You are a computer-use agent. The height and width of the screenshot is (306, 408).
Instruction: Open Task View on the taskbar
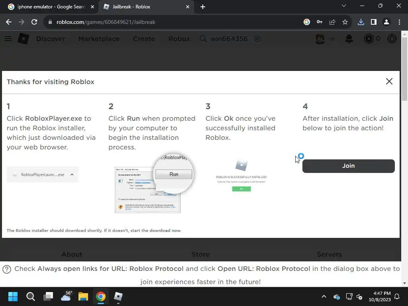pos(48,296)
